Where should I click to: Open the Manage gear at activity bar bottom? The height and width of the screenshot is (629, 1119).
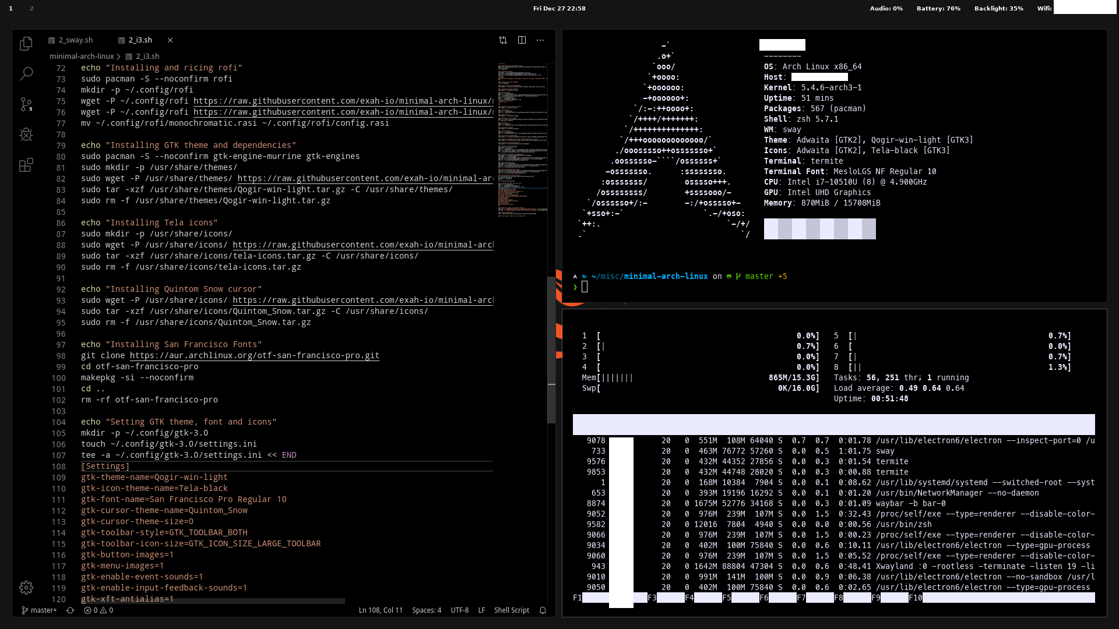coord(26,588)
